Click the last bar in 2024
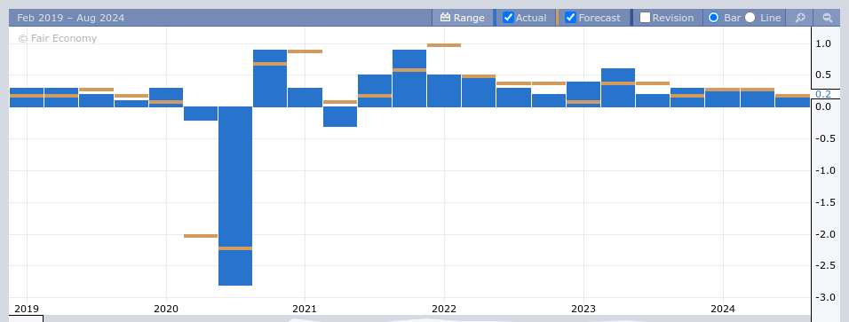Screen dimensions: 849x322 click(793, 100)
